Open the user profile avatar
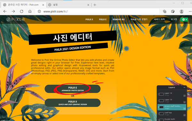The width and height of the screenshot is (192, 121). coord(181,11)
